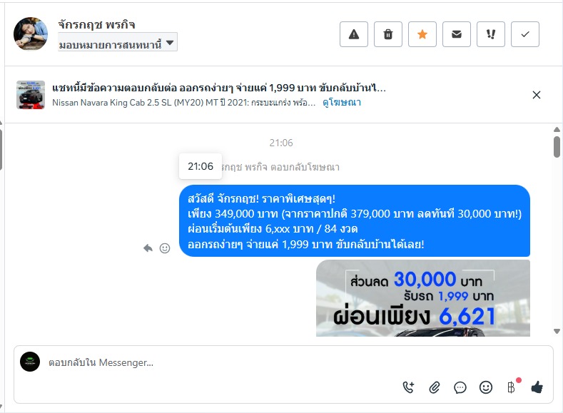The height and width of the screenshot is (413, 563).
Task: Toggle the orange star follow-up marker
Action: tap(422, 34)
